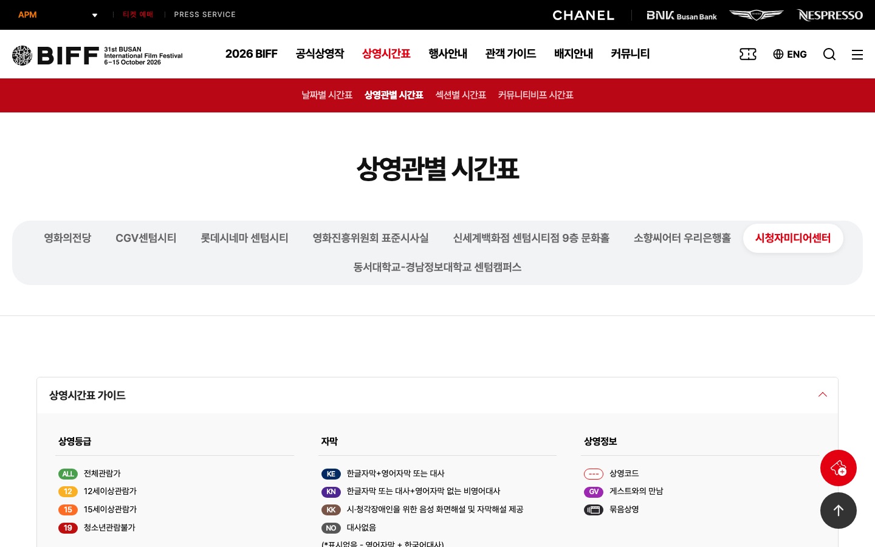Open the APM site dropdown
This screenshot has height=547, width=875.
[58, 15]
